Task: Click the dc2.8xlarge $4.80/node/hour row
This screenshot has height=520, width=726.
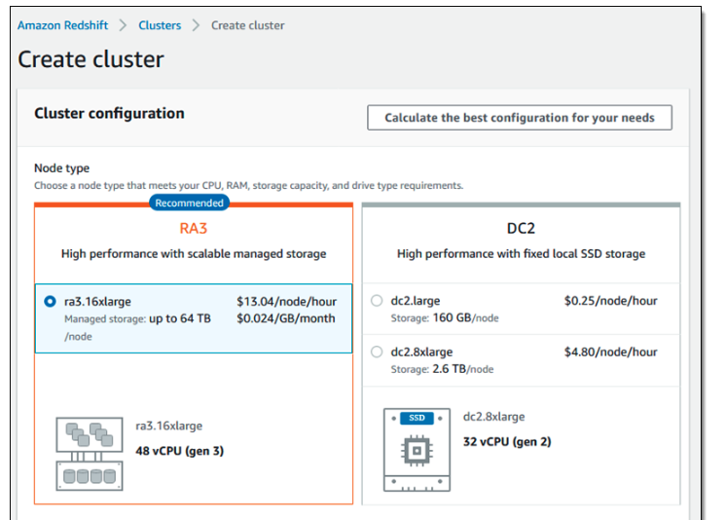Action: [522, 360]
